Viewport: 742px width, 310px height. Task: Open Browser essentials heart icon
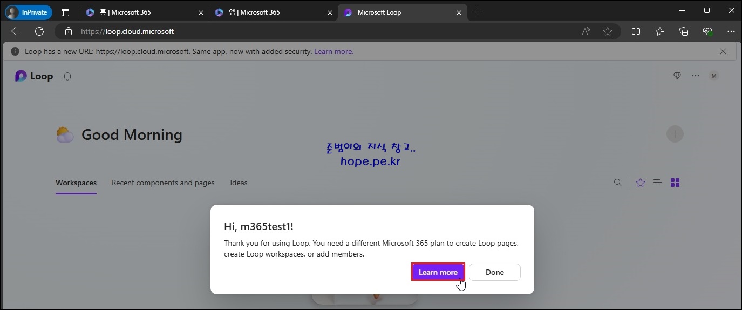(x=708, y=31)
